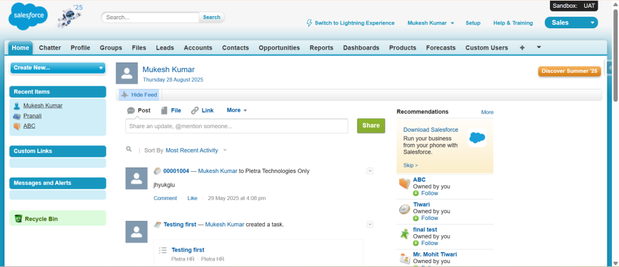Screen dimensions: 619x267
Task: Click the Mr. Mohit Tiwari contact card icon
Action: [x=405, y=259]
